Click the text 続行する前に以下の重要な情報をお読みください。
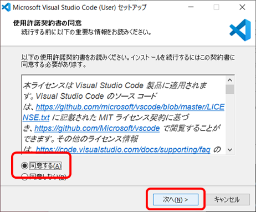 (86, 32)
